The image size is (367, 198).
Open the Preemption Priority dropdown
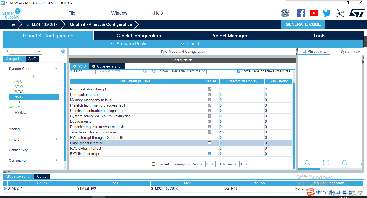(210, 164)
